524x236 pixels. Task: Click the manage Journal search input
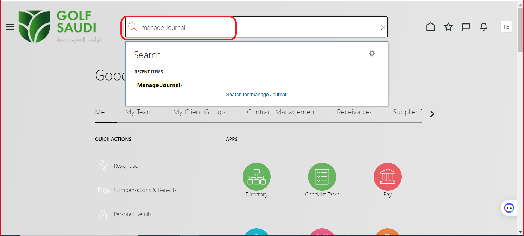point(256,27)
